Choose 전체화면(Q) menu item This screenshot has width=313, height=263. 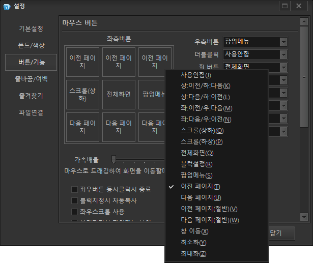coord(216,153)
